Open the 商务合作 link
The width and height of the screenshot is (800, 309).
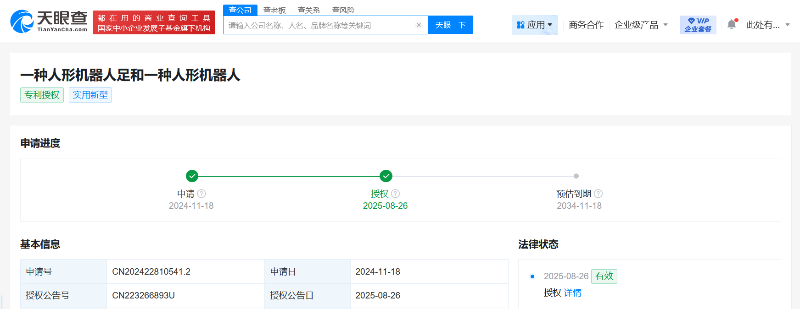pyautogui.click(x=586, y=25)
